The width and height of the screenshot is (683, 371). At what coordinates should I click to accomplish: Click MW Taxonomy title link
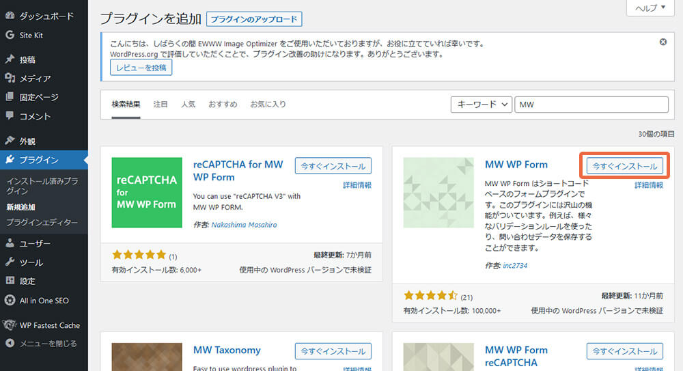[227, 350]
